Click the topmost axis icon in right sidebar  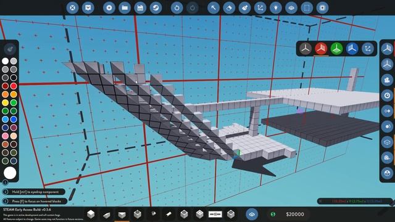pos(387,49)
